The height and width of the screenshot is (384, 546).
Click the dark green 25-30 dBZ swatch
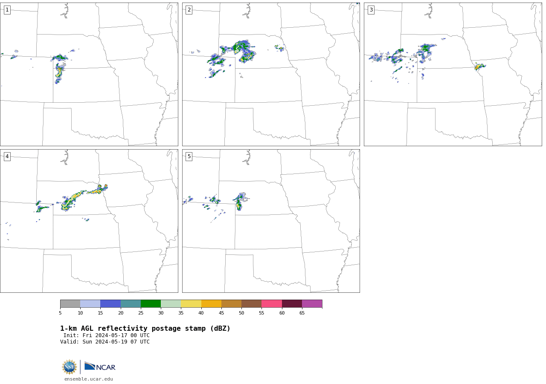pyautogui.click(x=151, y=304)
